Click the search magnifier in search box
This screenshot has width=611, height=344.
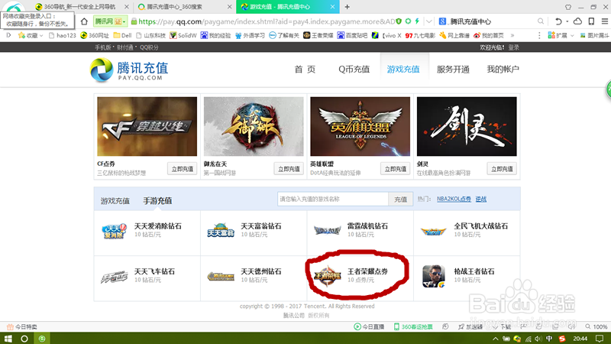tap(541, 21)
